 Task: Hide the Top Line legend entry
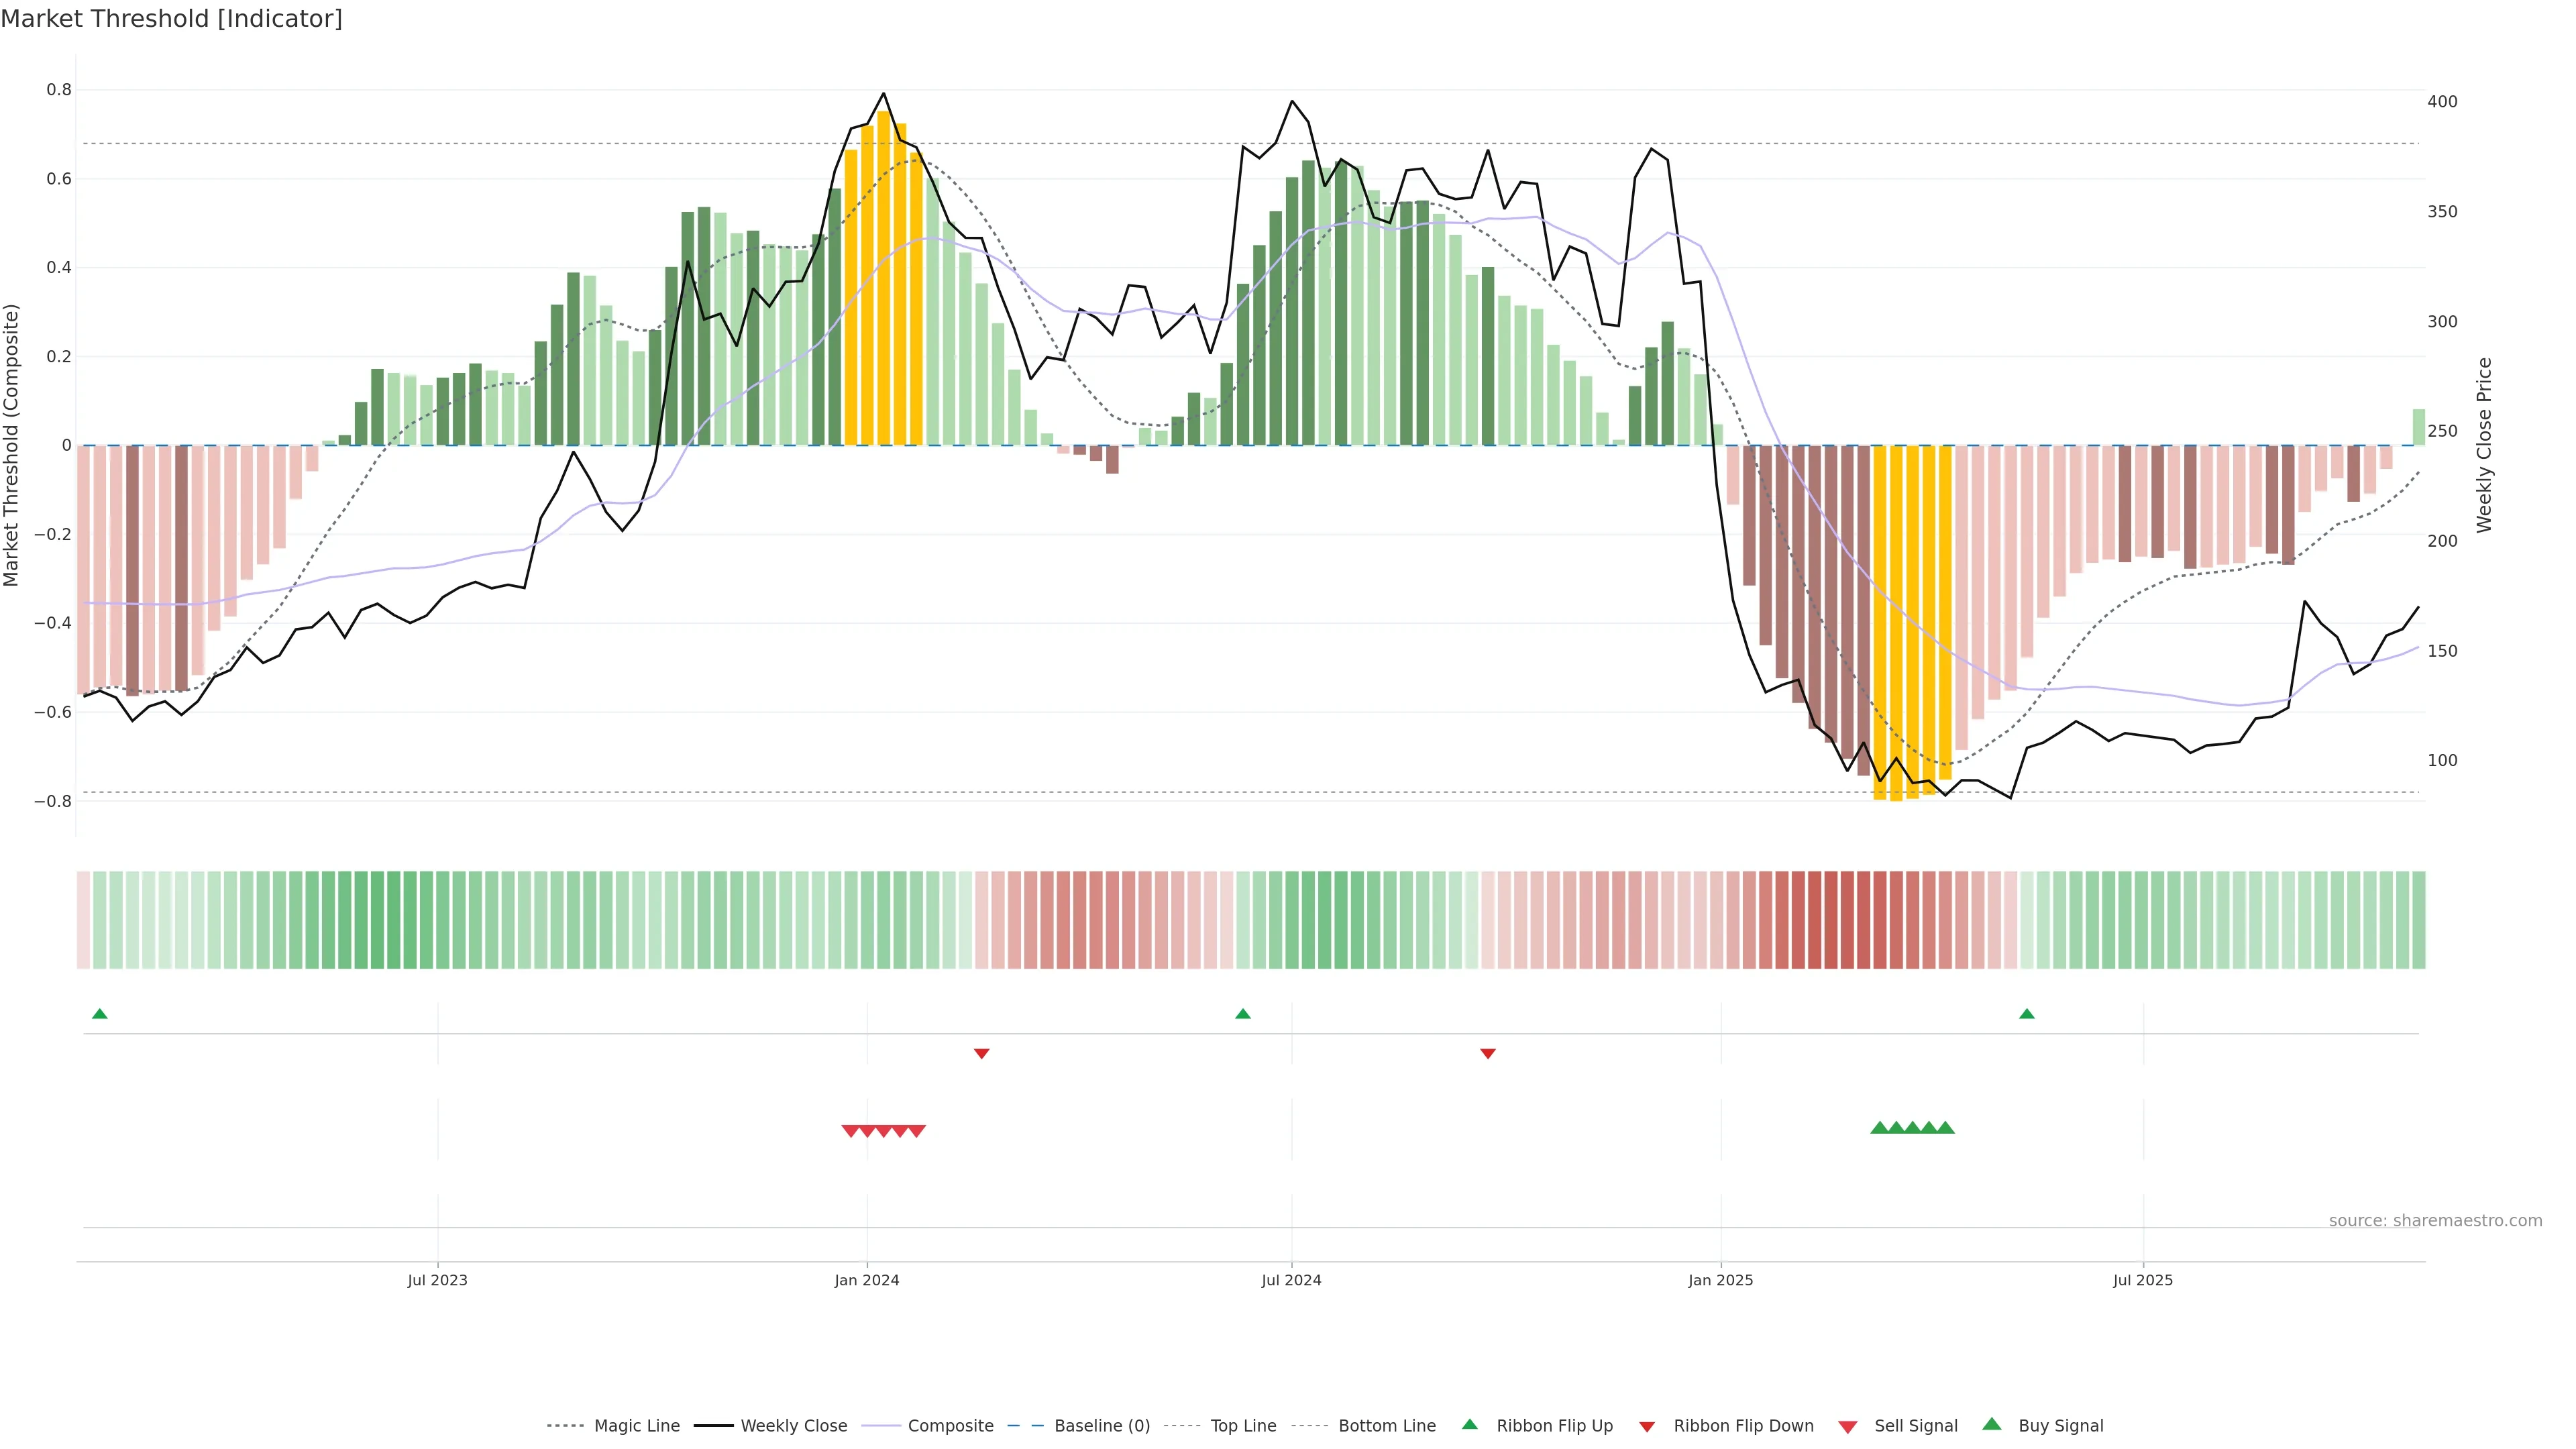tap(1243, 1426)
